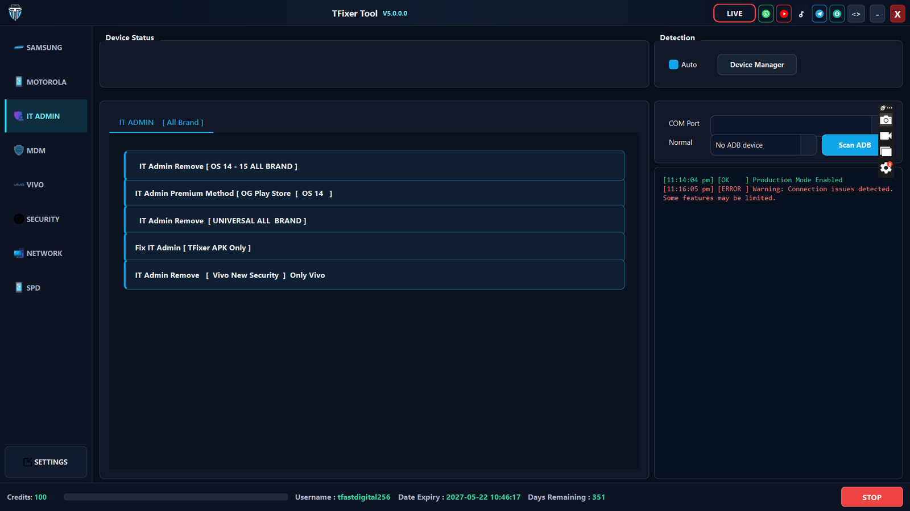Select MOTOROLA in the sidebar
This screenshot has width=910, height=511.
coord(46,82)
